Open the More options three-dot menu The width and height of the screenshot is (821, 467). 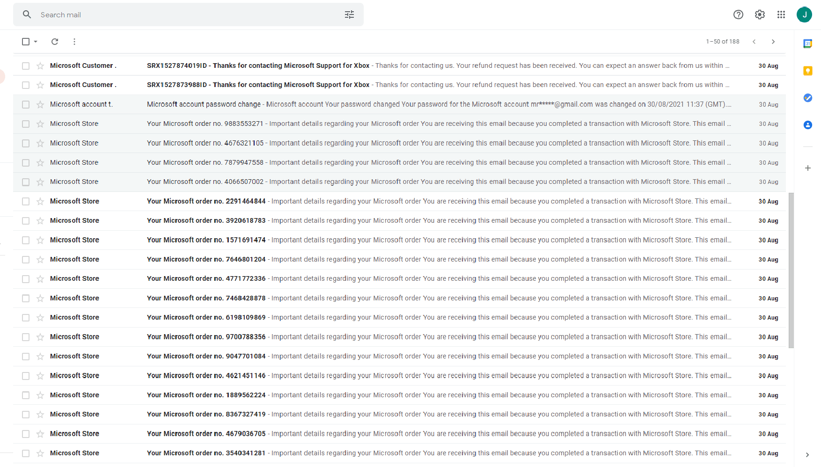click(x=74, y=42)
